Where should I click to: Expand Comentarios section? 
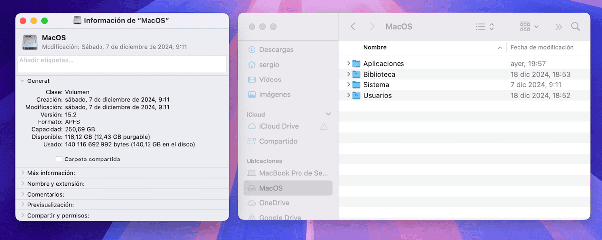tap(23, 194)
